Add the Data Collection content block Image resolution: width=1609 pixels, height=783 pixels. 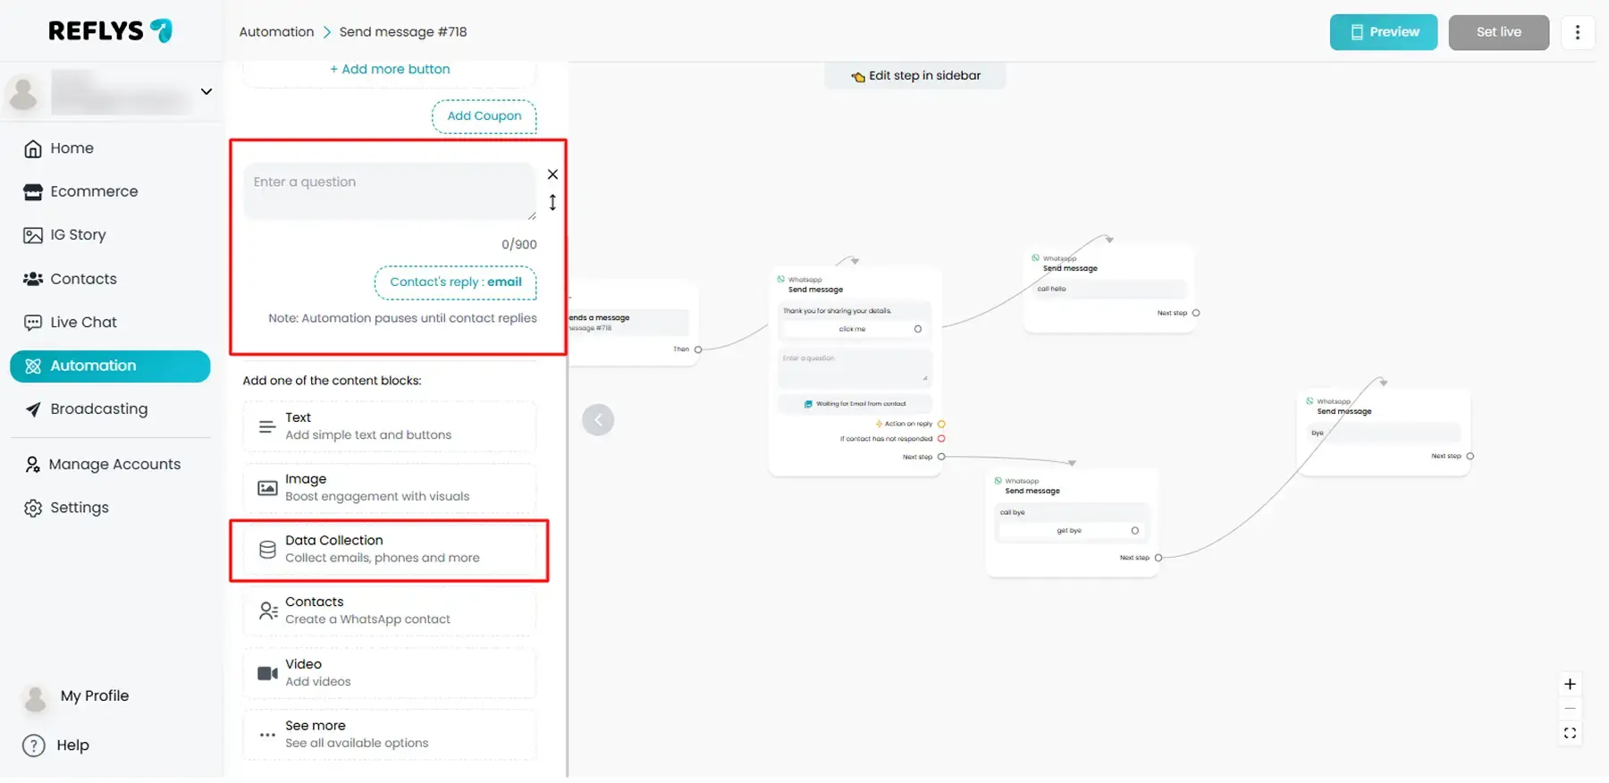(390, 550)
